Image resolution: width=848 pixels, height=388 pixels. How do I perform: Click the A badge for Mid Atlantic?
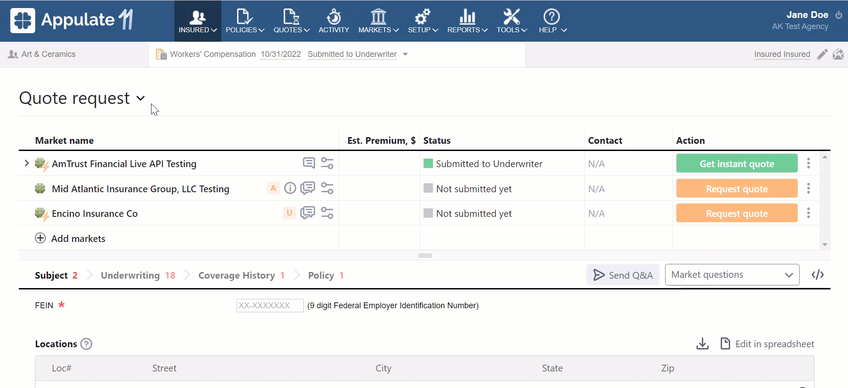click(273, 188)
